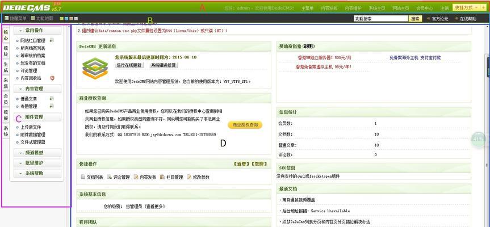Click 【管理】 in the 快捷操作 header

259,163
